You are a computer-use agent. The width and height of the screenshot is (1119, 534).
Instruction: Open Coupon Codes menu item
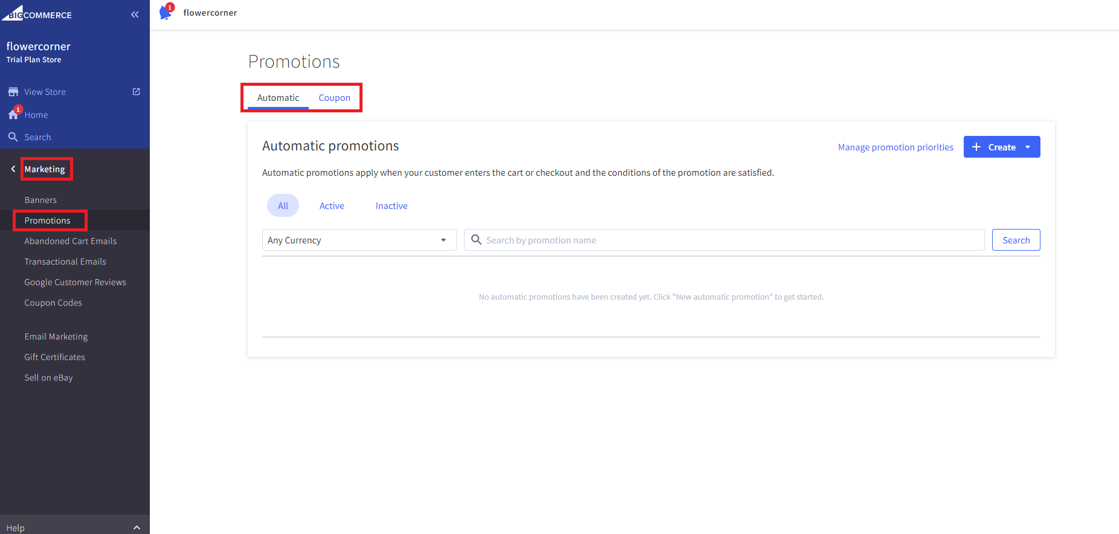(x=53, y=303)
